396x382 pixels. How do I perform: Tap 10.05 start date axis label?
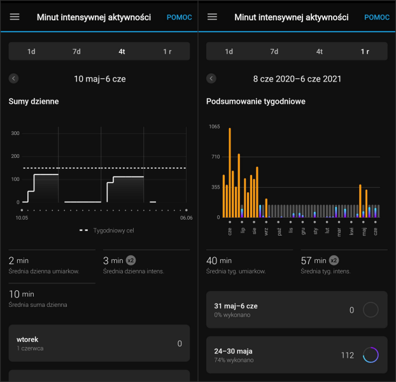22,218
